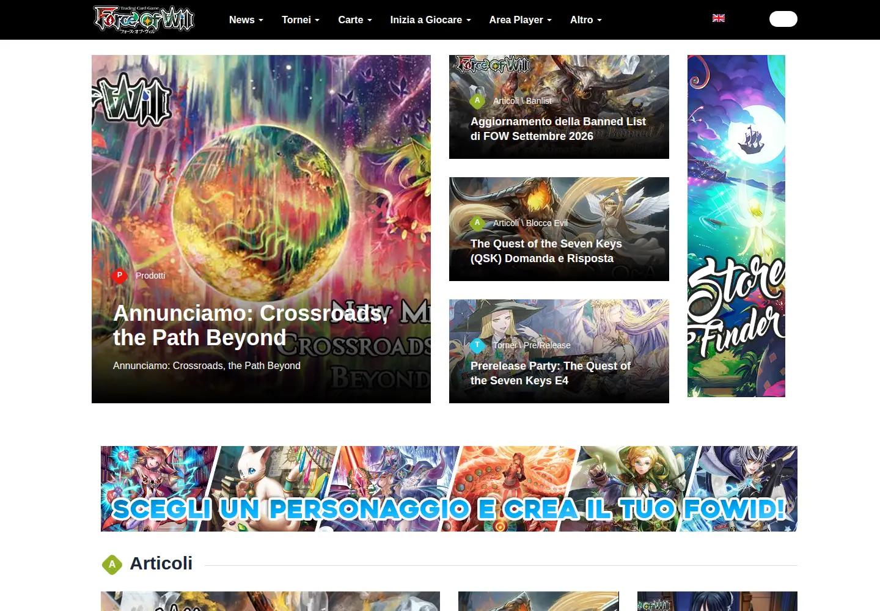Click green A icon beside Articoli heading
The image size is (880, 611).
(112, 565)
